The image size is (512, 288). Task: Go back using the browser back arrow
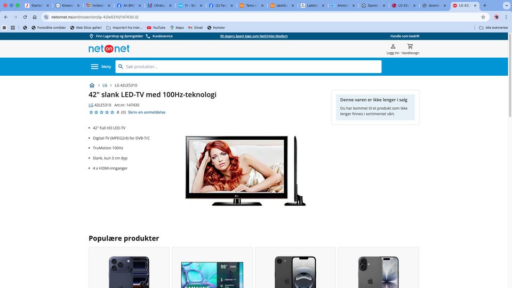[x=6, y=17]
